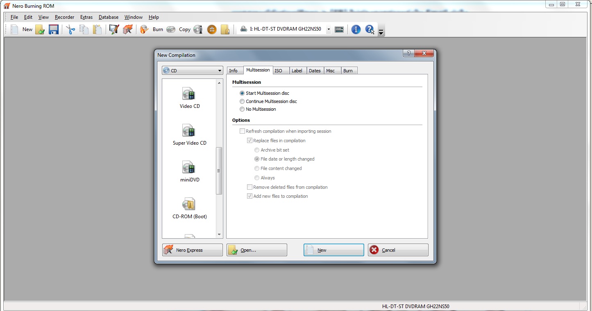This screenshot has width=592, height=311.
Task: Open the Recorder menu
Action: (65, 17)
